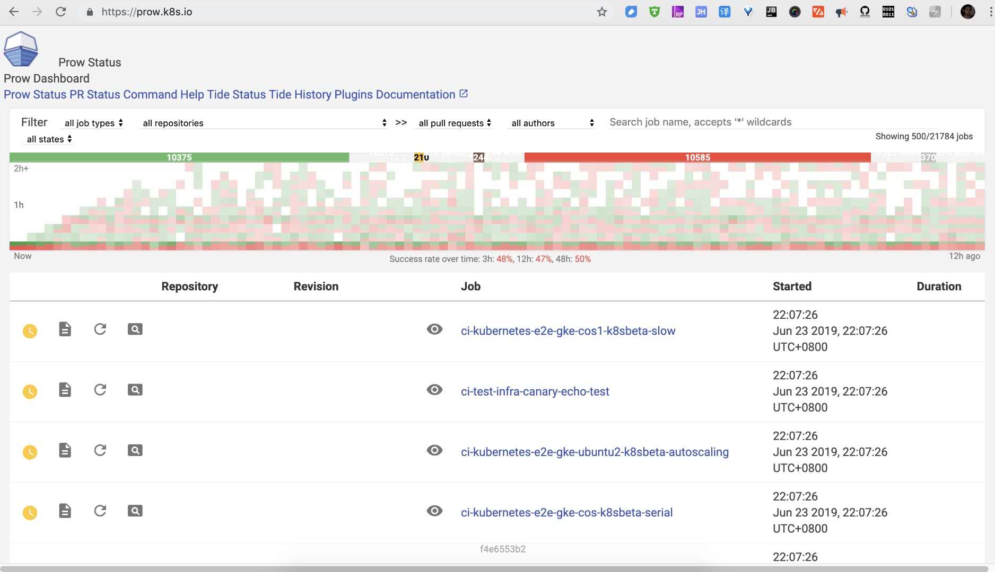Screen dimensions: 995x572
Task: Open the inspect icon for ci-kubernetes-e2e-gke-ubuntu2-k8sbeta-autoscaling
Action: [x=135, y=451]
